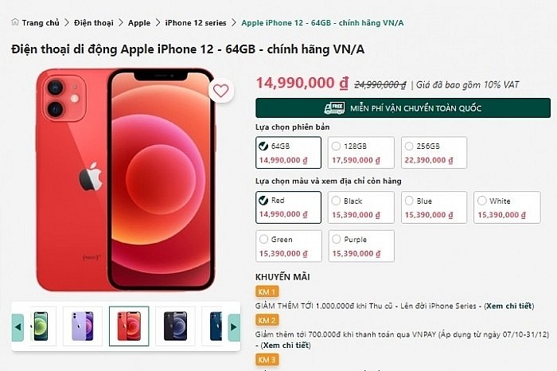Open Xem chi tiết link for Thu cũ promotion

click(509, 306)
